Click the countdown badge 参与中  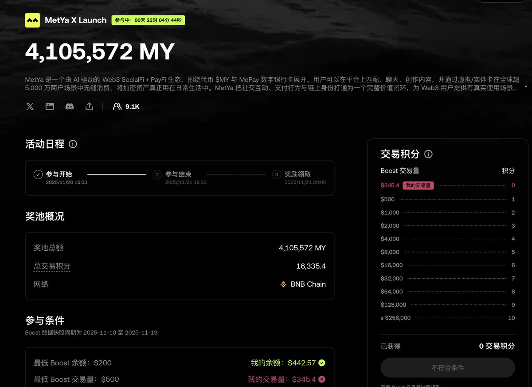pos(148,20)
